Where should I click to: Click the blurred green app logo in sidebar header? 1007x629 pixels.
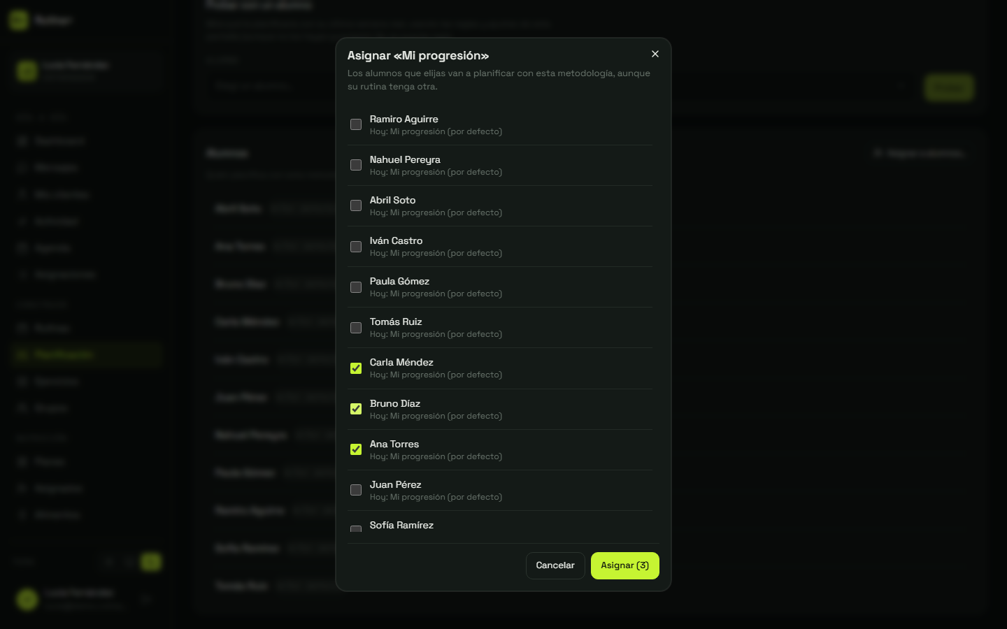click(x=19, y=20)
